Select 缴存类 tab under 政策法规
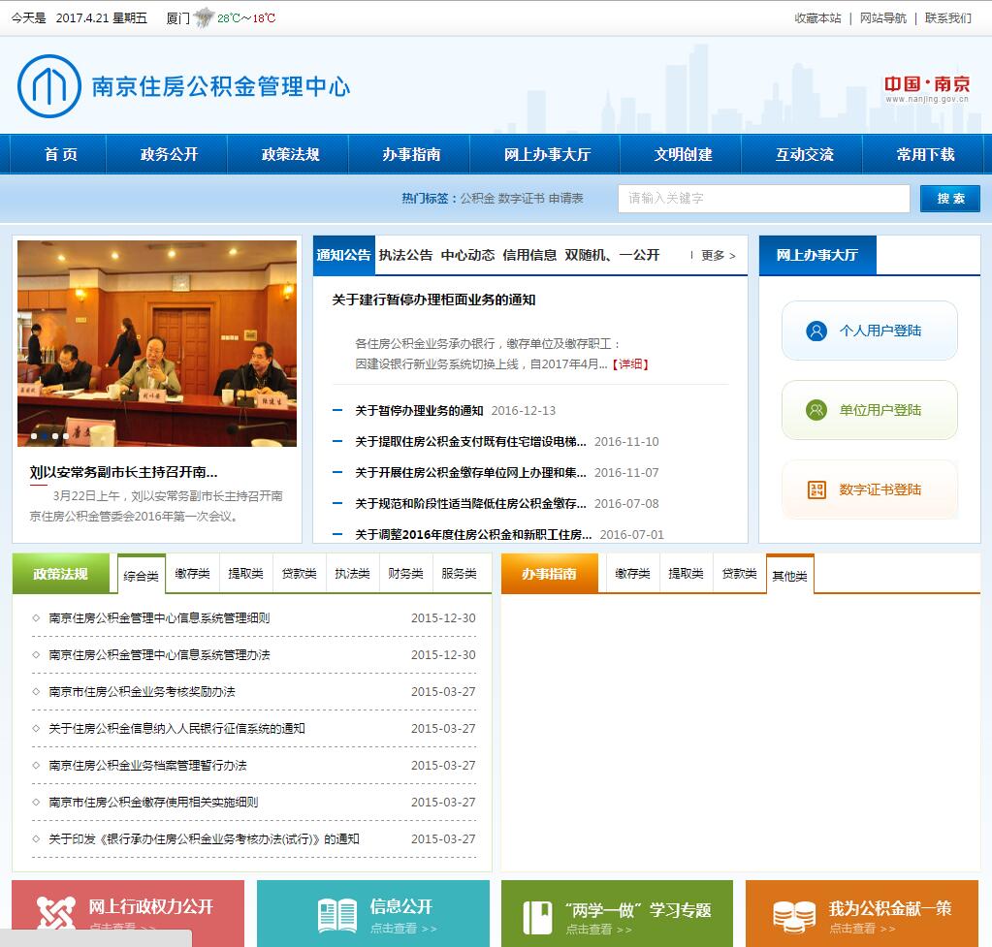 [192, 573]
